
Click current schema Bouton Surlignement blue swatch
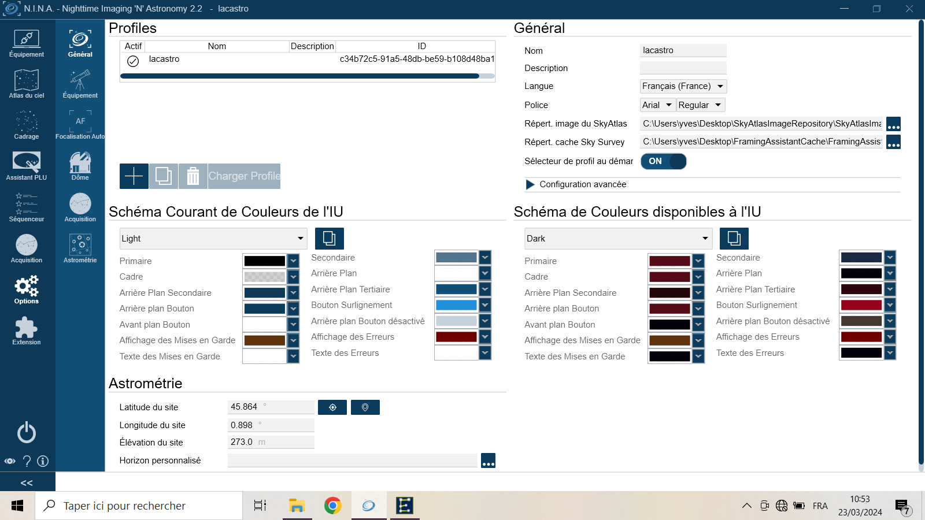click(456, 305)
